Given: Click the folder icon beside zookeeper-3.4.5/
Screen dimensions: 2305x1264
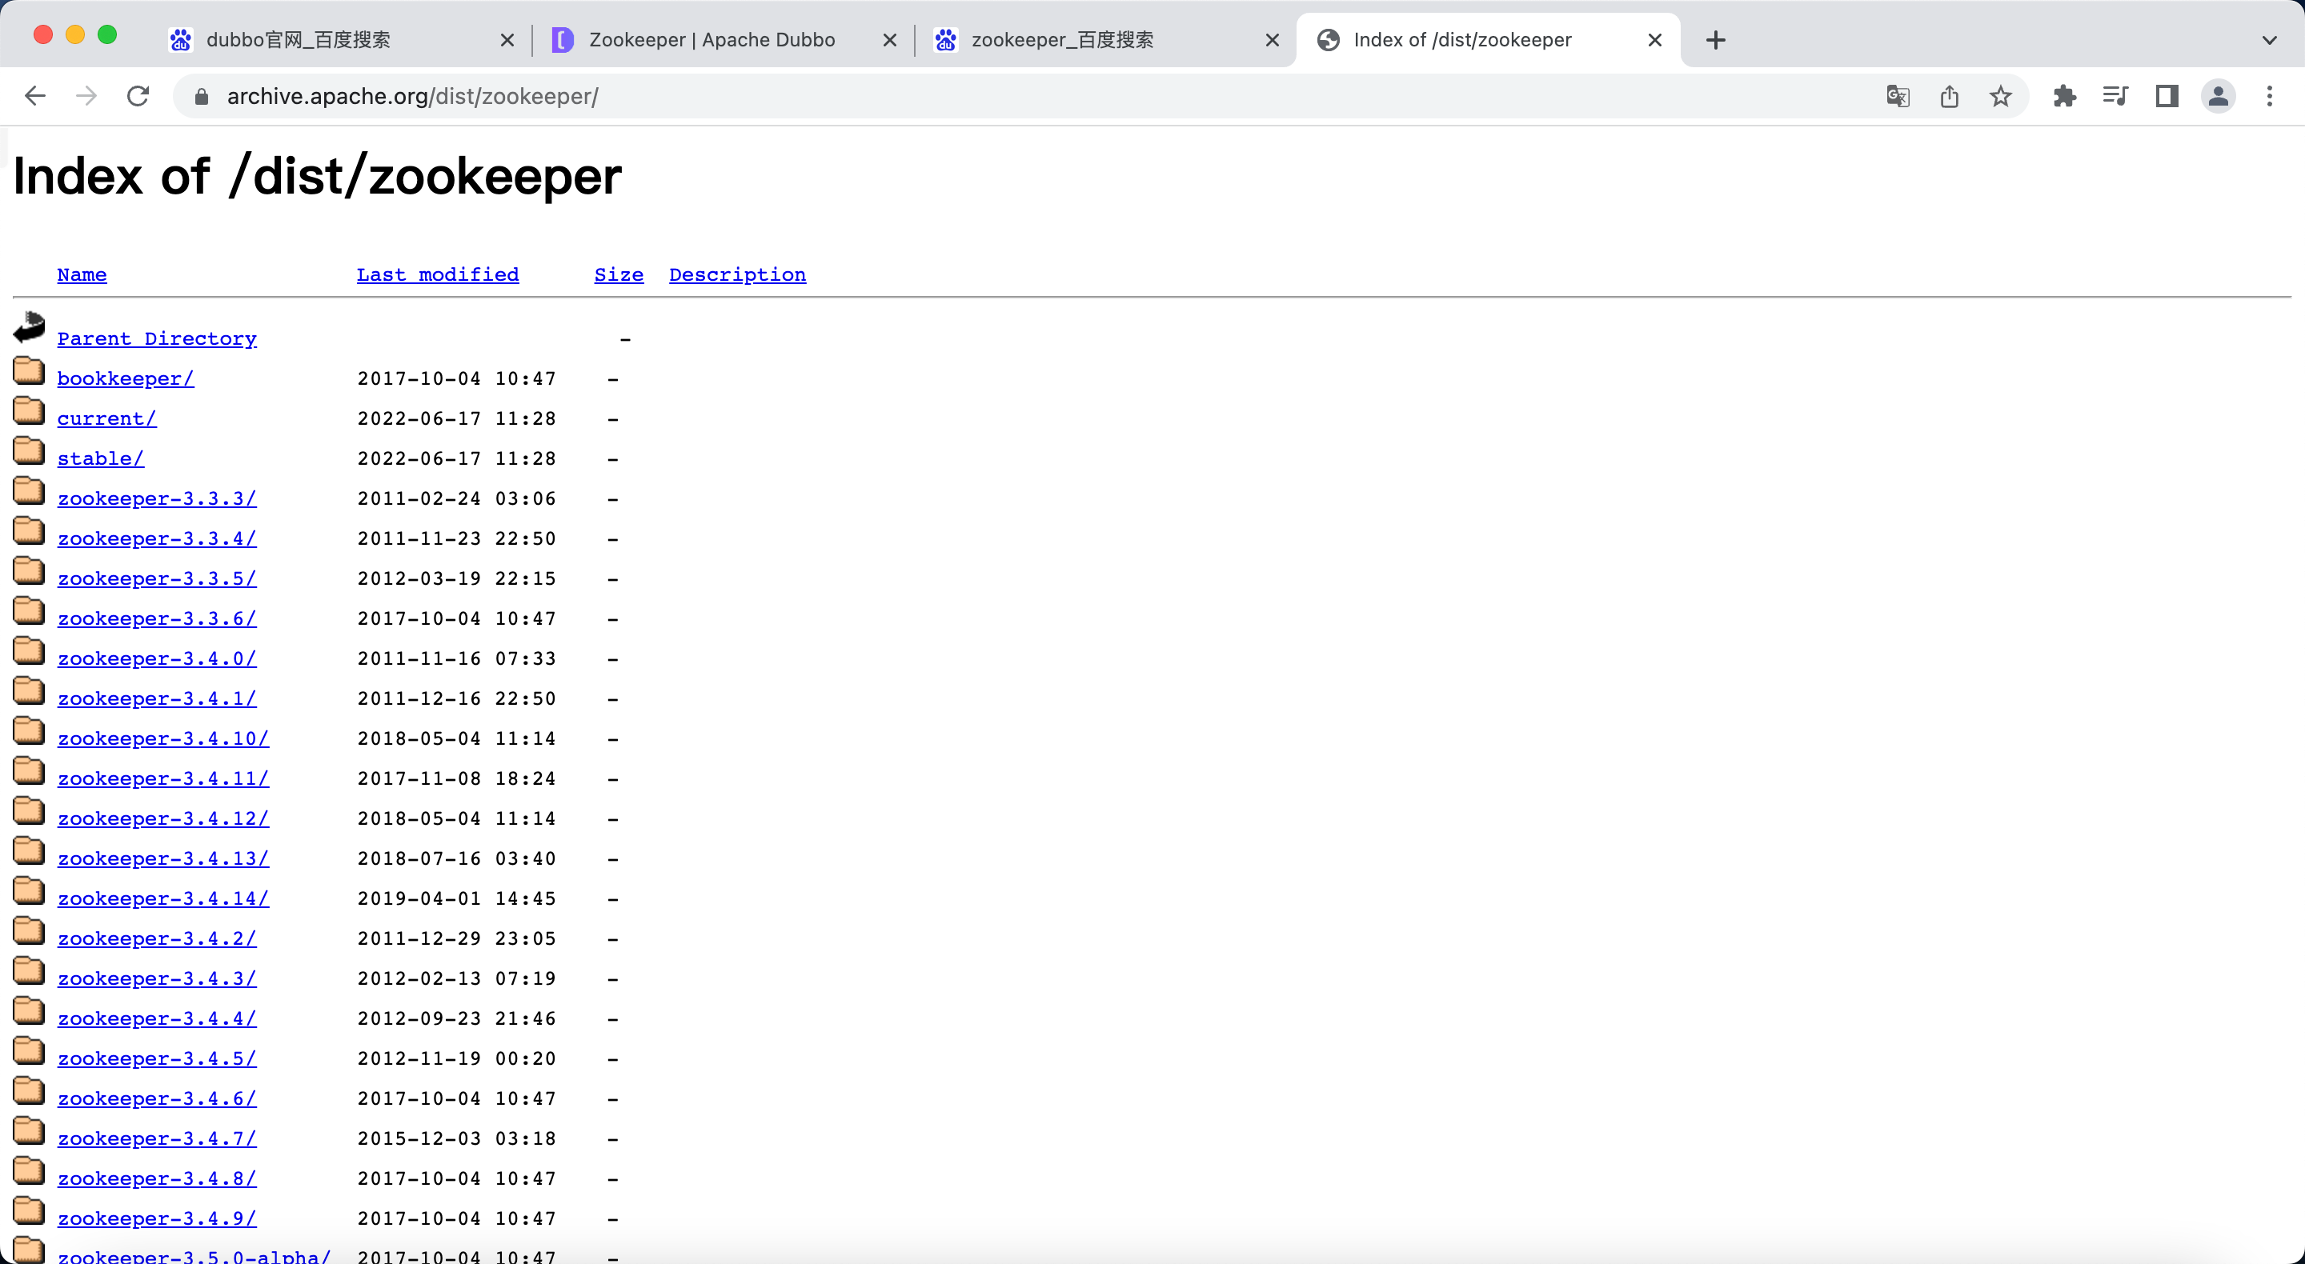Looking at the screenshot, I should (x=29, y=1050).
